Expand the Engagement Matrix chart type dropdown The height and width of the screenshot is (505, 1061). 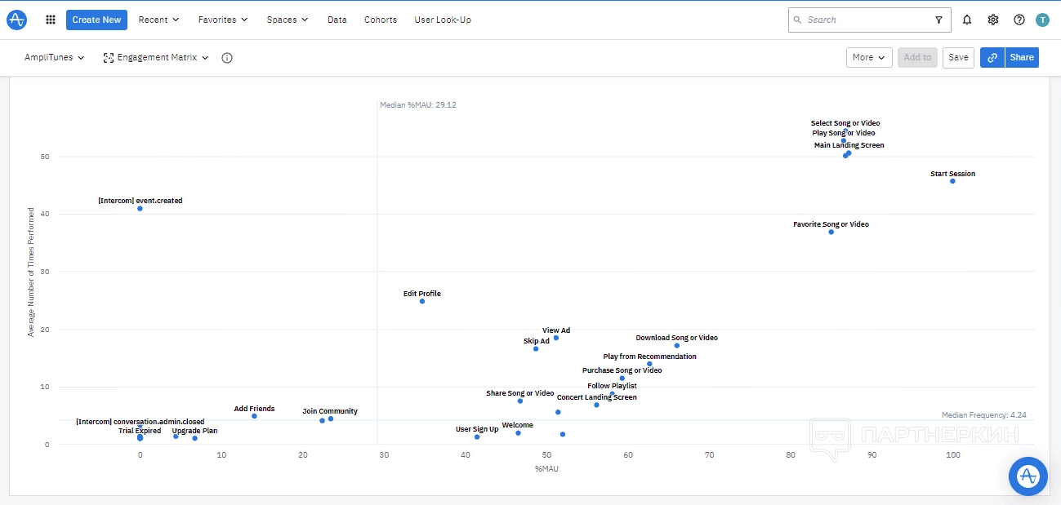pyautogui.click(x=156, y=58)
